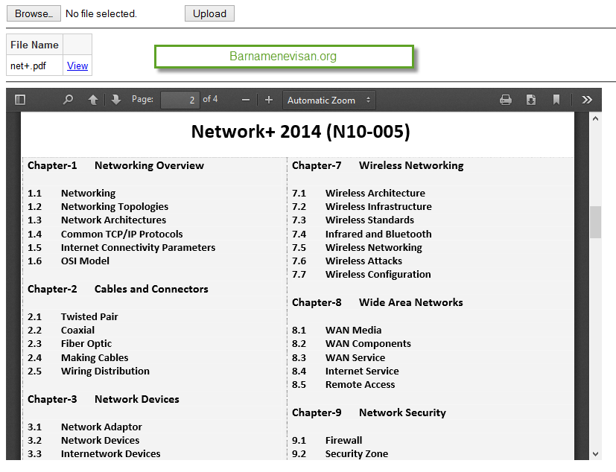
Task: Click 'Chapter-2 Cables and Connectors' heading
Action: [118, 289]
